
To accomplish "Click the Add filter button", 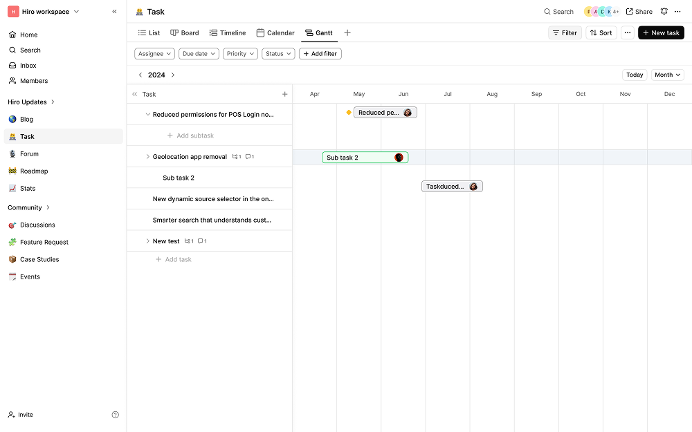I will click(320, 54).
